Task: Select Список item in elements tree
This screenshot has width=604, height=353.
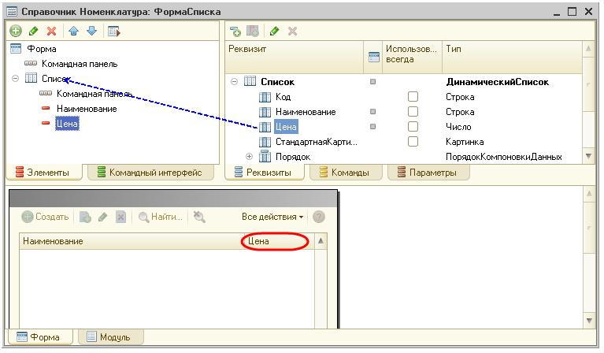Action: (56, 79)
